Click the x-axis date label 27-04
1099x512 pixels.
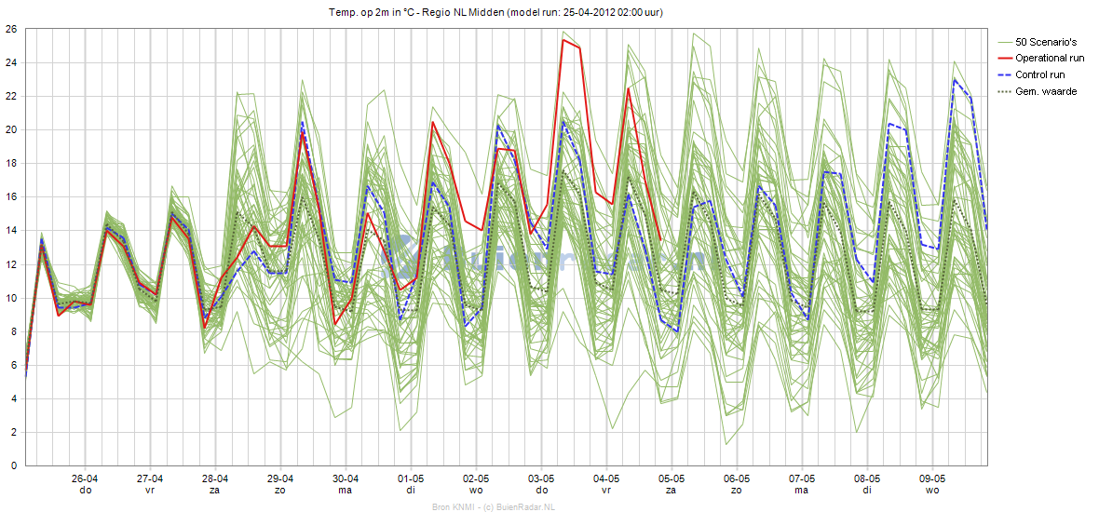point(150,479)
